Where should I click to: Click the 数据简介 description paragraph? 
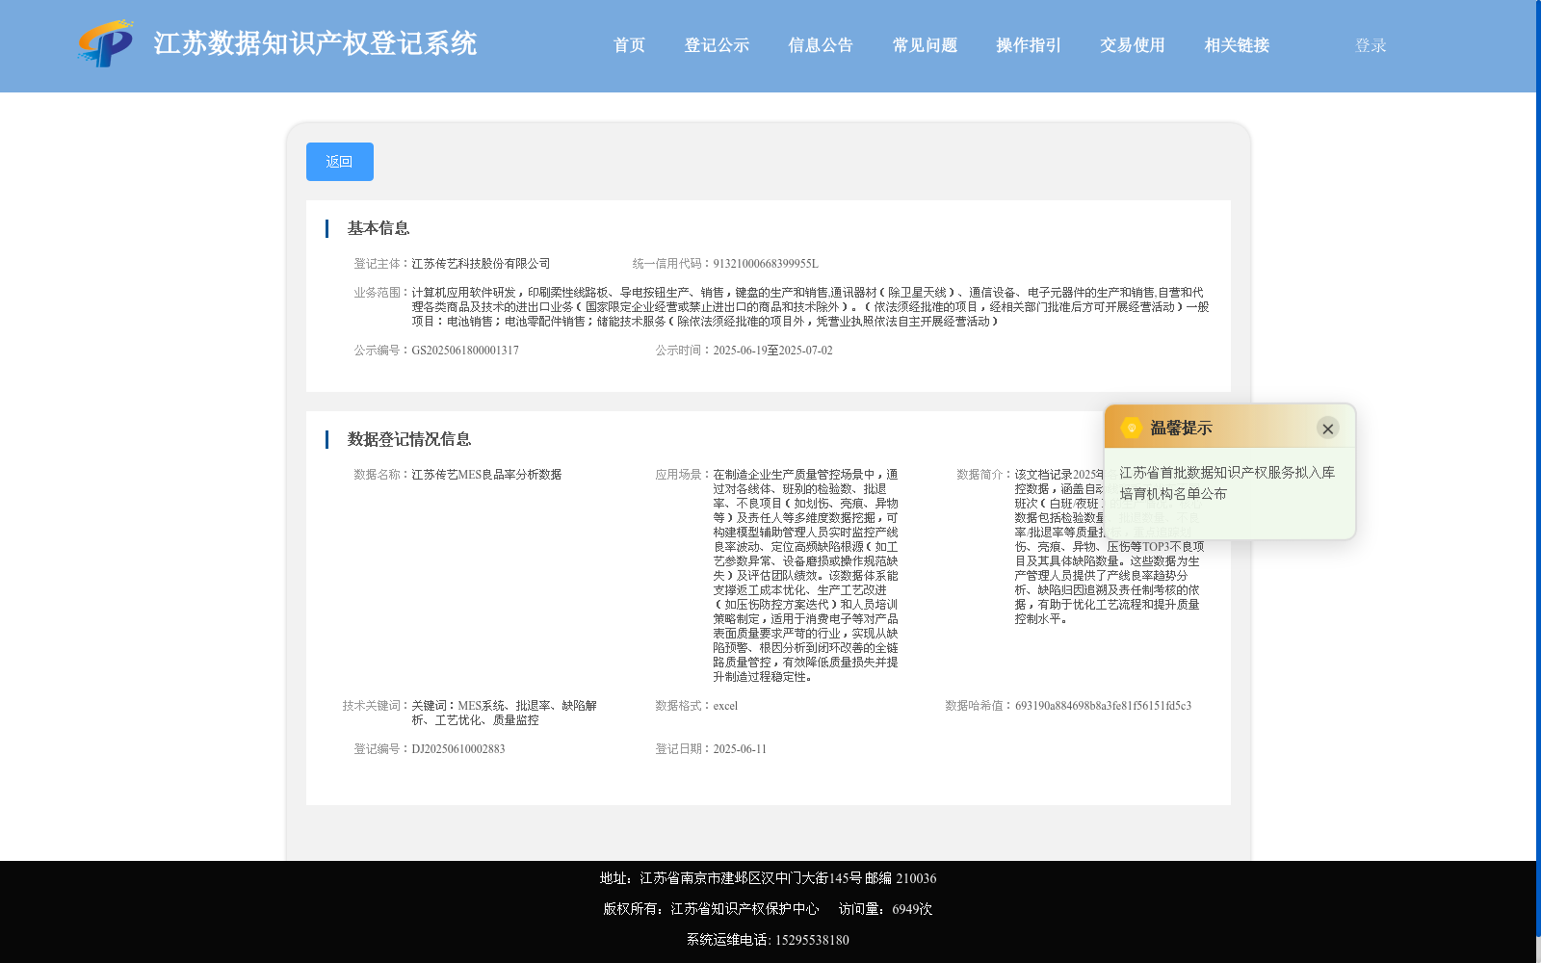pos(1109,547)
